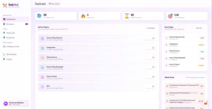Click the My Topics count badge
This screenshot has height=109, width=212.
click(27, 24)
